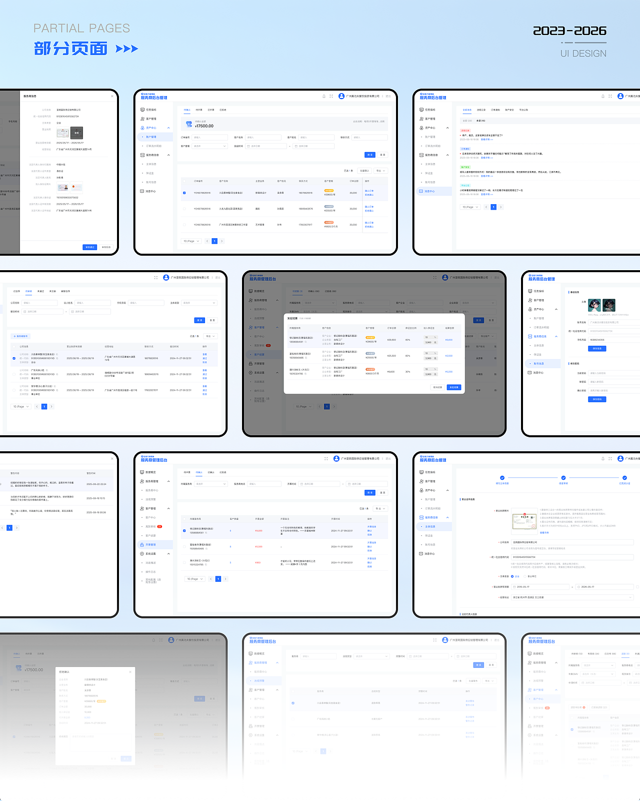This screenshot has height=801, width=640.
Task: Open the 10/Page selector on the 账户管理 page
Action: click(191, 241)
